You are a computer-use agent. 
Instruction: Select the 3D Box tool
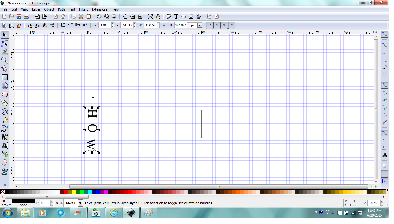[x=5, y=86]
